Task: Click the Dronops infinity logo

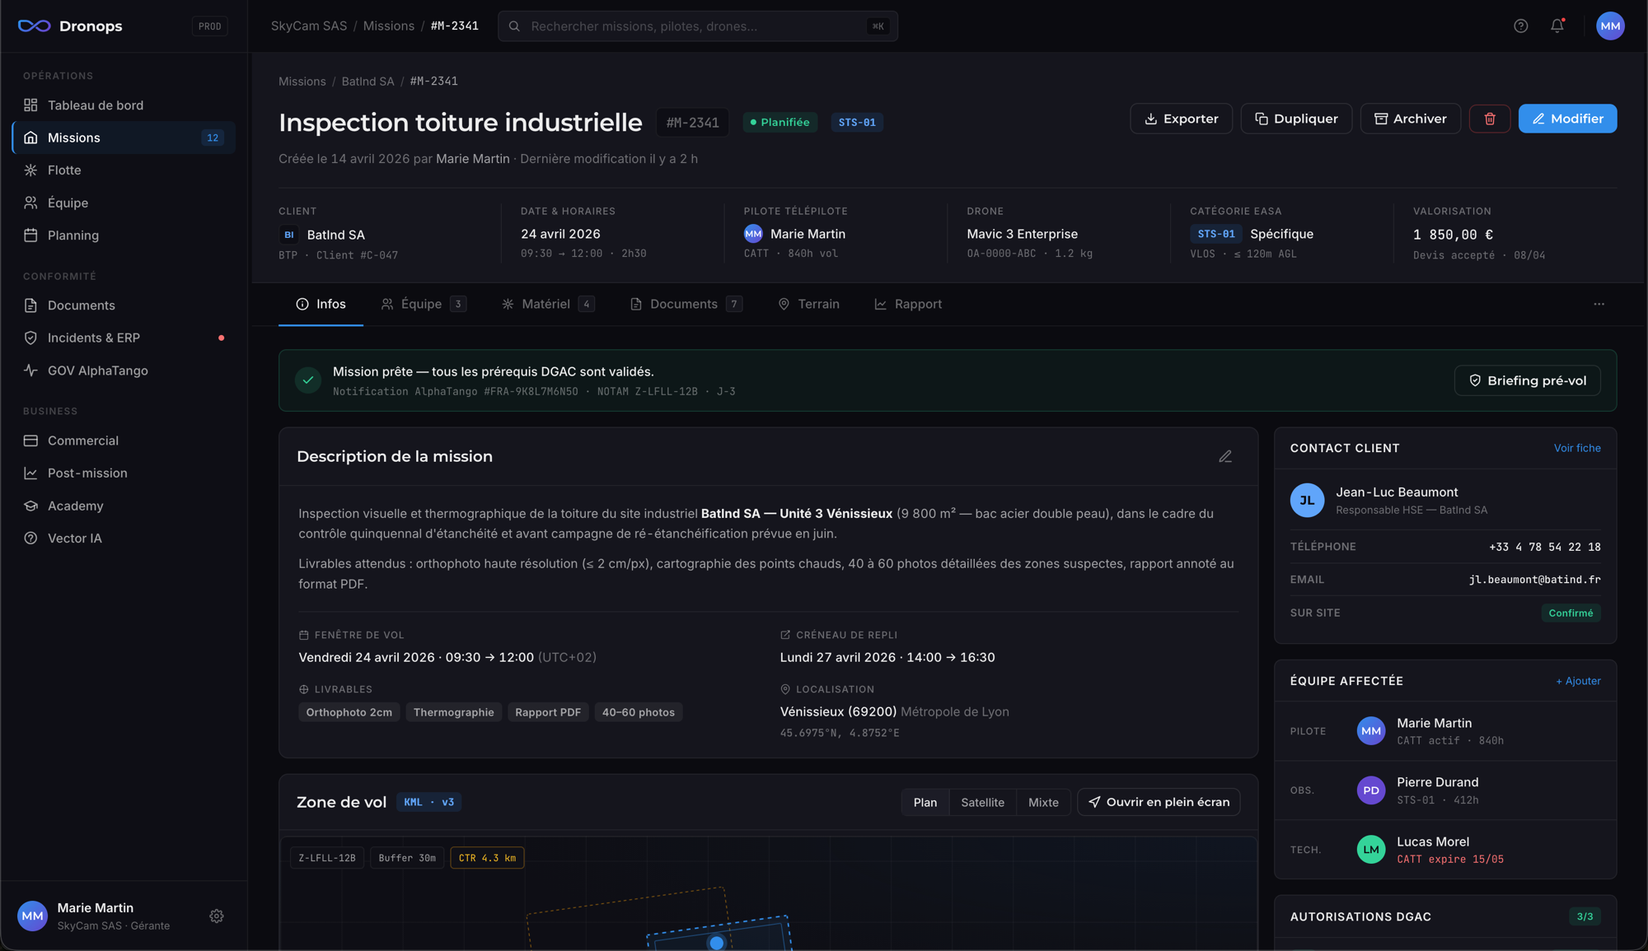Action: pos(34,26)
